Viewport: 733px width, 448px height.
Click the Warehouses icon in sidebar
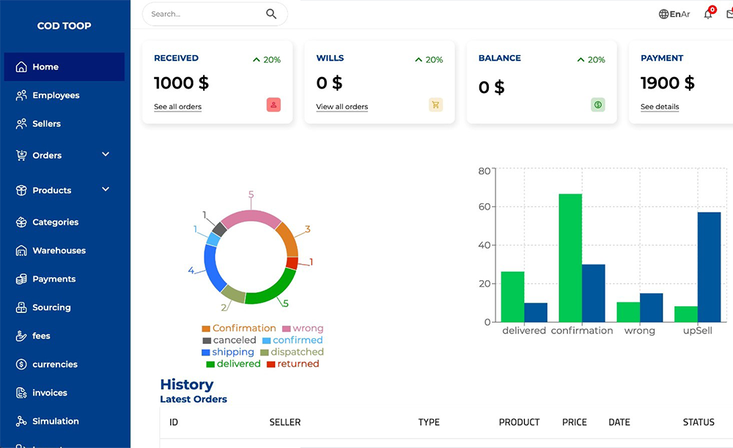[21, 251]
